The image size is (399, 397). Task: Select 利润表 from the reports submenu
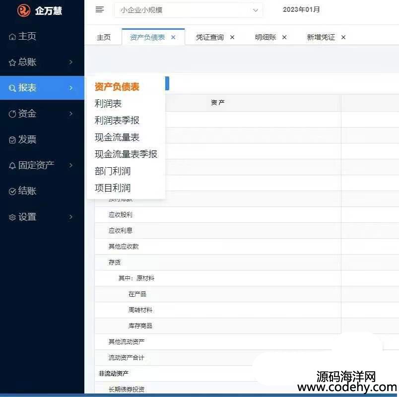coord(108,104)
